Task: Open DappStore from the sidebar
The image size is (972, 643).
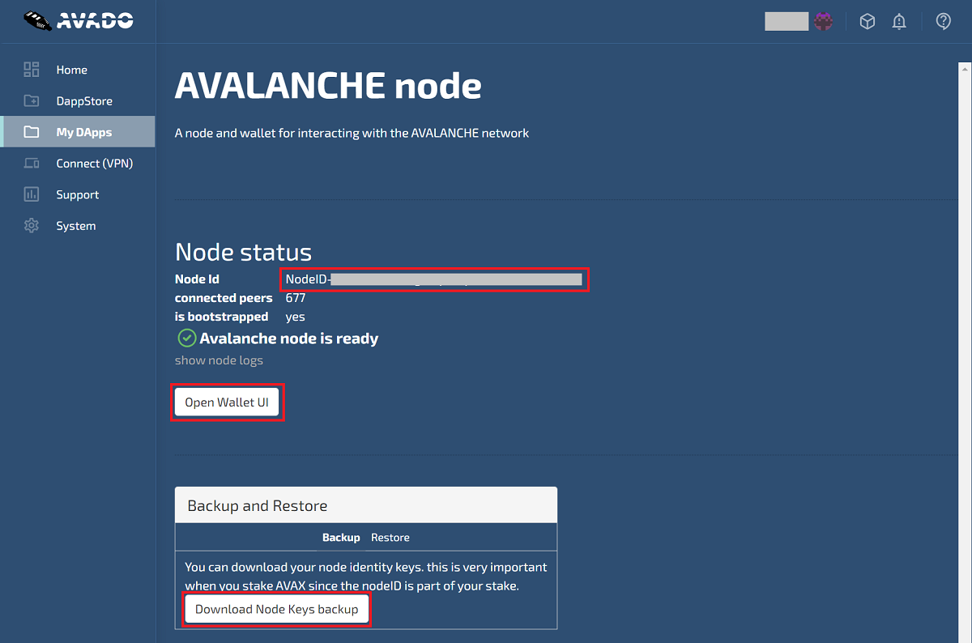Action: click(84, 101)
